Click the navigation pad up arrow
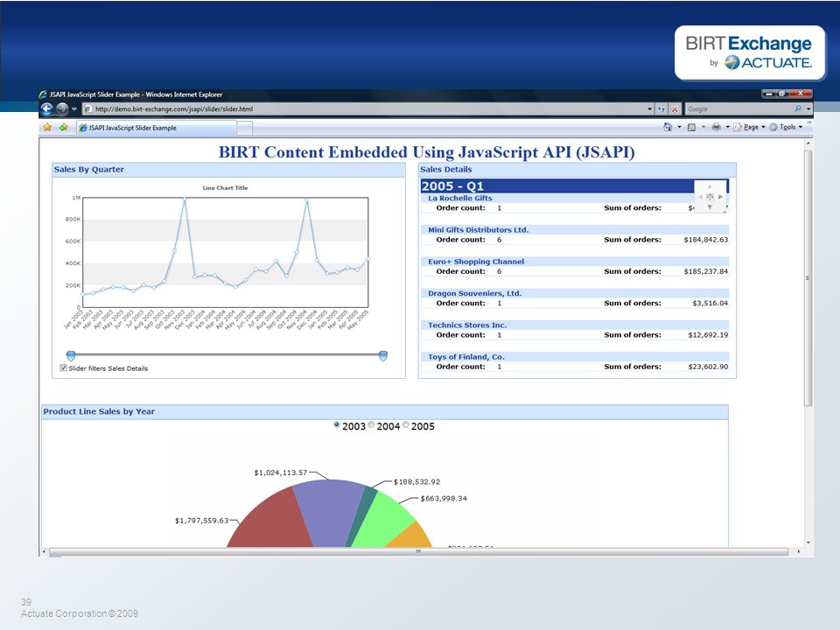 (x=710, y=186)
